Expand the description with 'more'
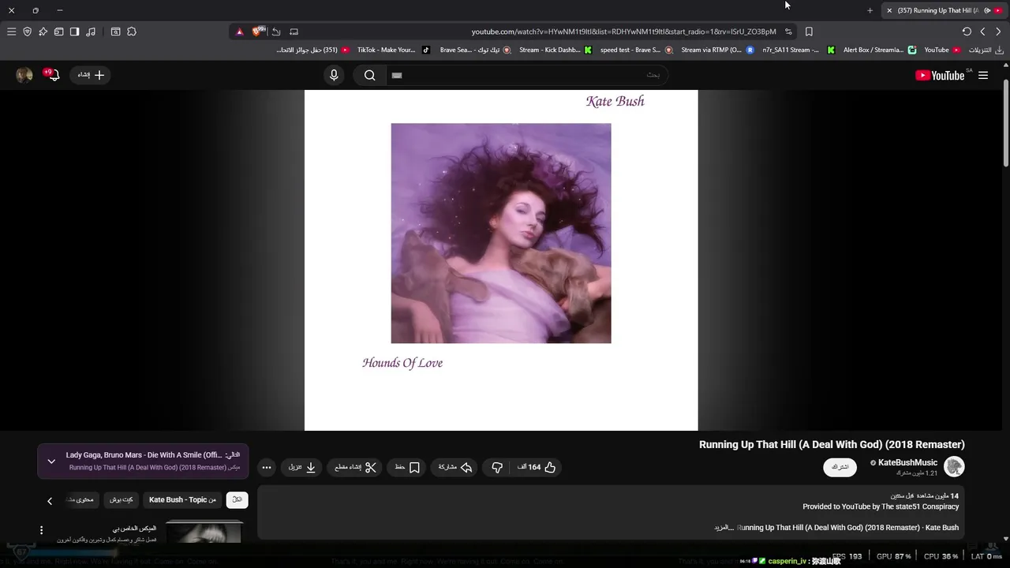1010x568 pixels. tap(724, 527)
